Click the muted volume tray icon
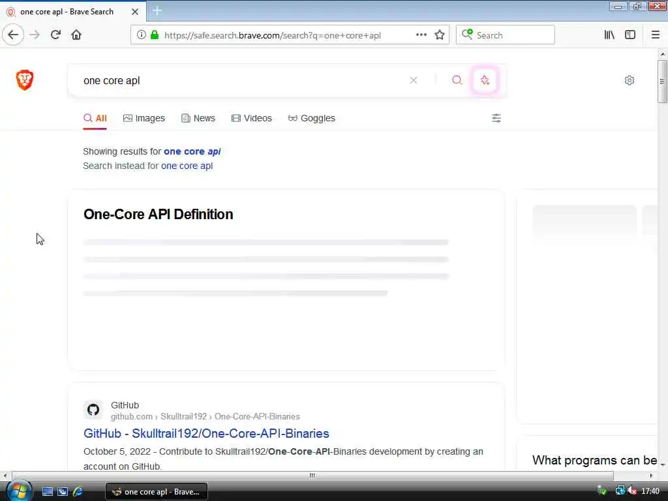This screenshot has width=668, height=501. point(632,491)
